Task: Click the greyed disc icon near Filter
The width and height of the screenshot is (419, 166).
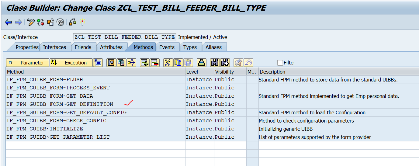Action: (x=238, y=63)
